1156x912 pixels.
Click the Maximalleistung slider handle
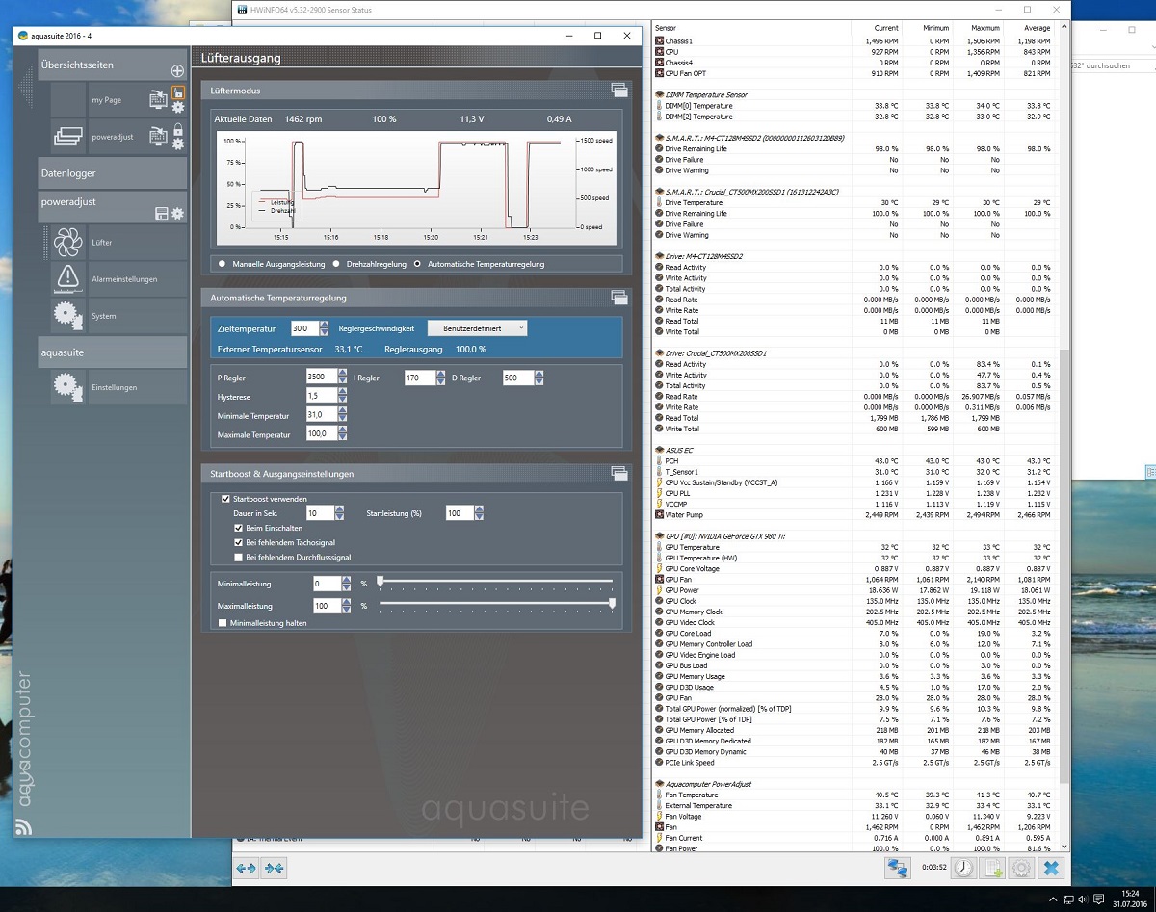tap(612, 603)
